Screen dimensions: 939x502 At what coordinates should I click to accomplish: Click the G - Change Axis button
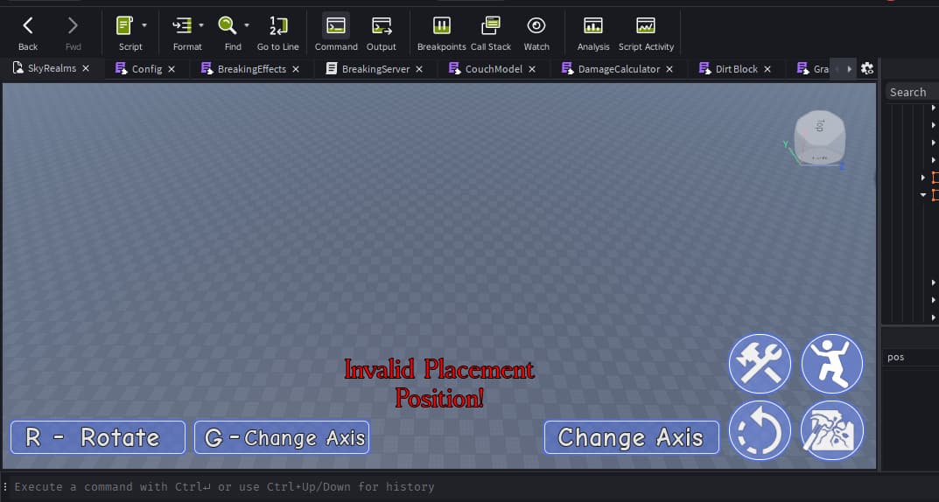(x=282, y=437)
